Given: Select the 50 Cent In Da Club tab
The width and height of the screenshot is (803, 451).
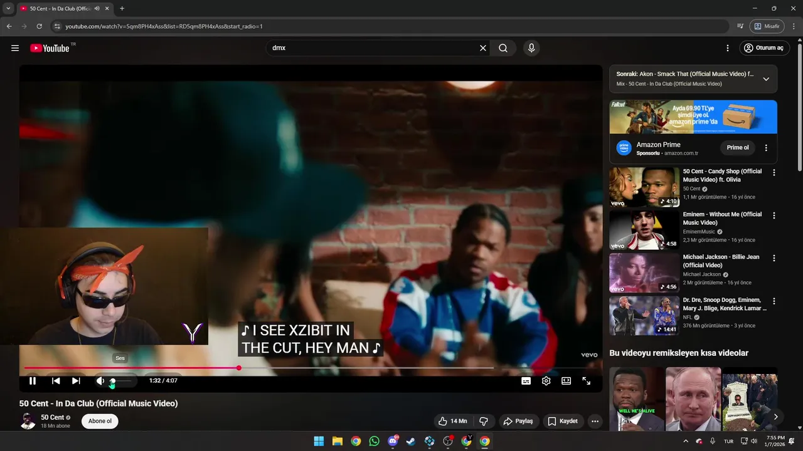Looking at the screenshot, I should (61, 8).
